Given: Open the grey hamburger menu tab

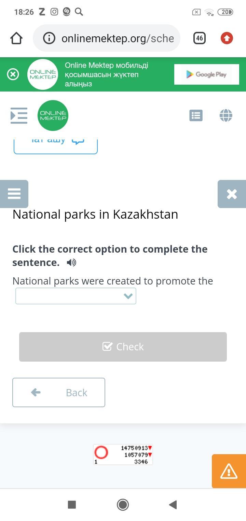Looking at the screenshot, I should (x=14, y=194).
